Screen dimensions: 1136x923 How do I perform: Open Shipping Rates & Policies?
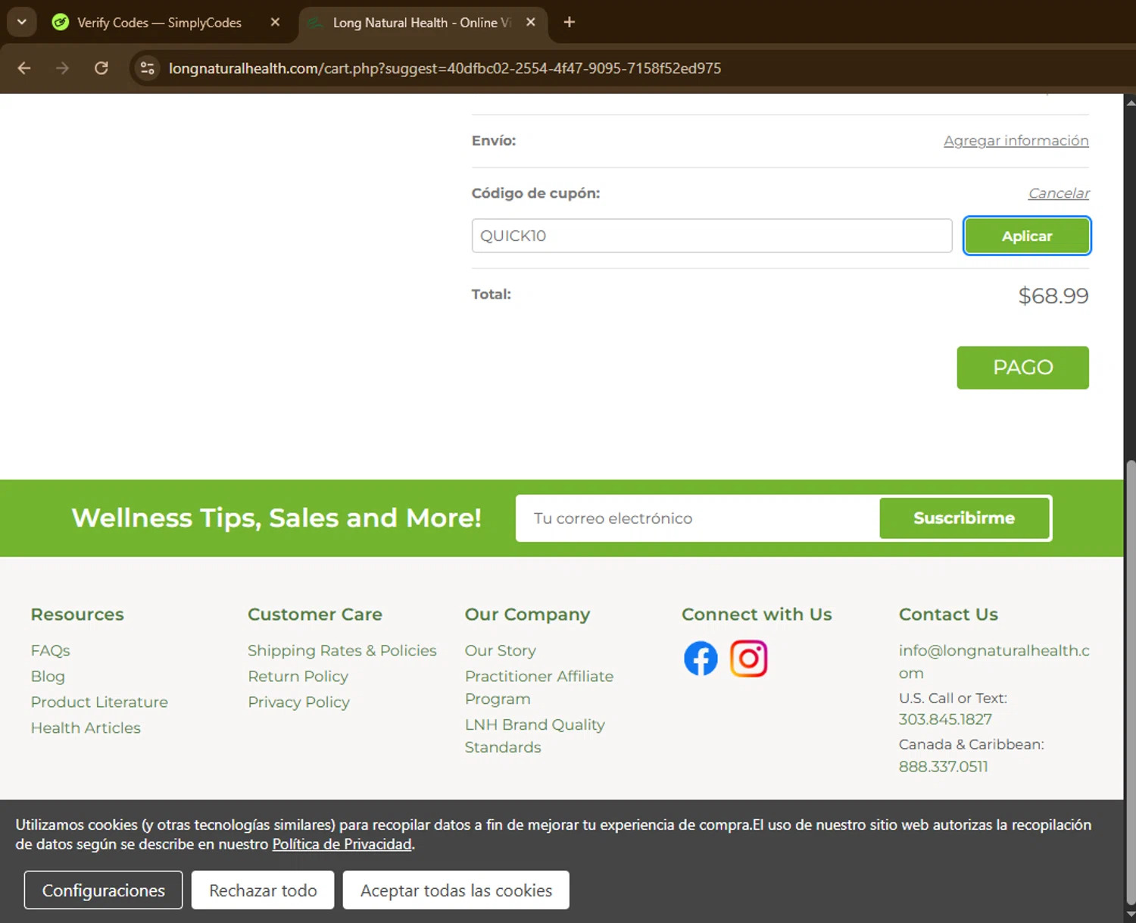click(342, 650)
